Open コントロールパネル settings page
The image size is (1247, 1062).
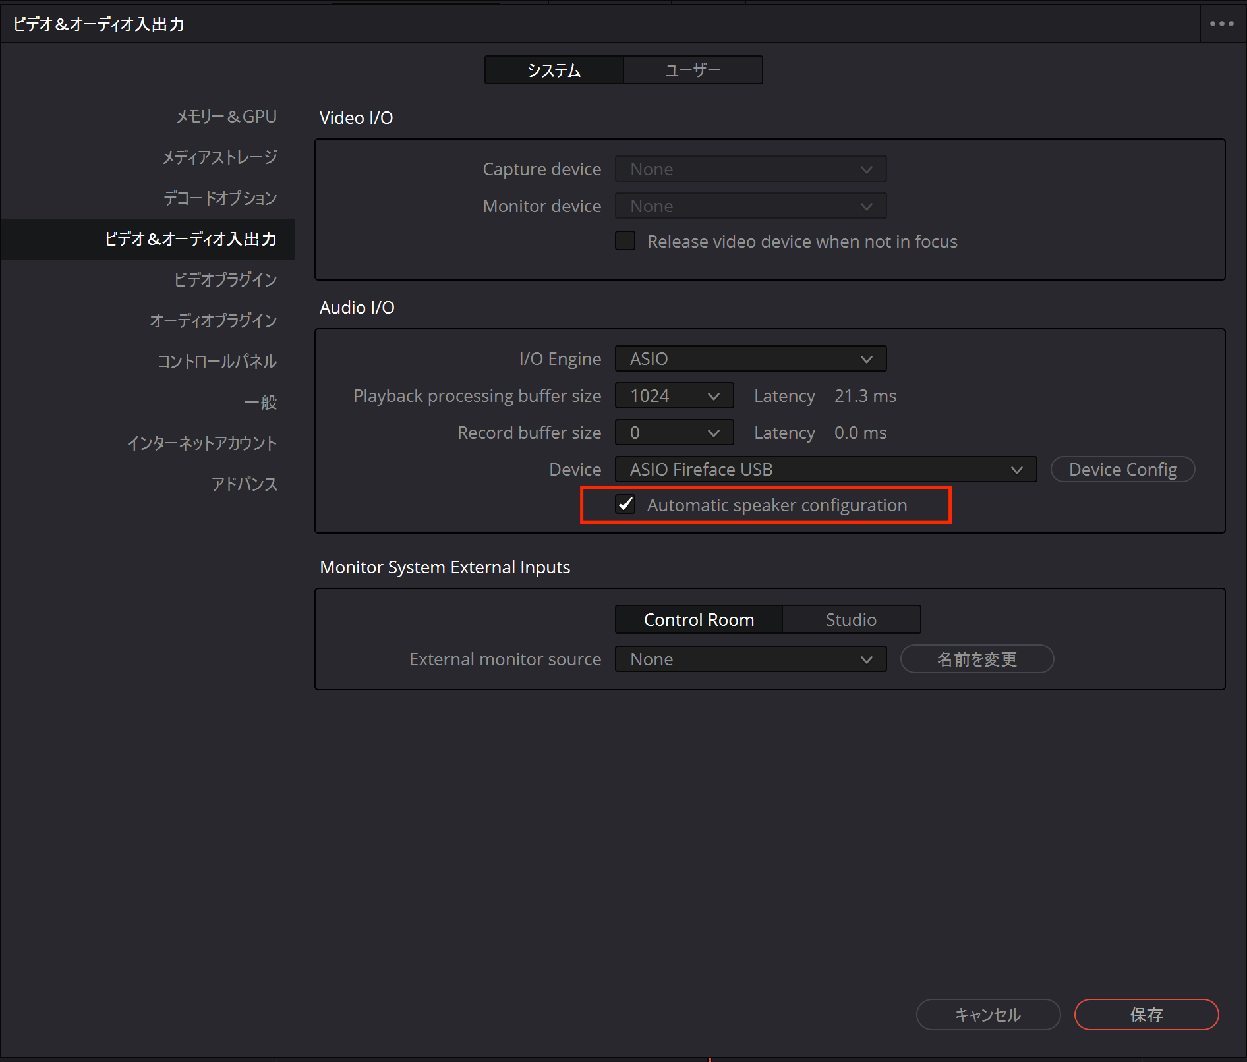[x=216, y=362]
